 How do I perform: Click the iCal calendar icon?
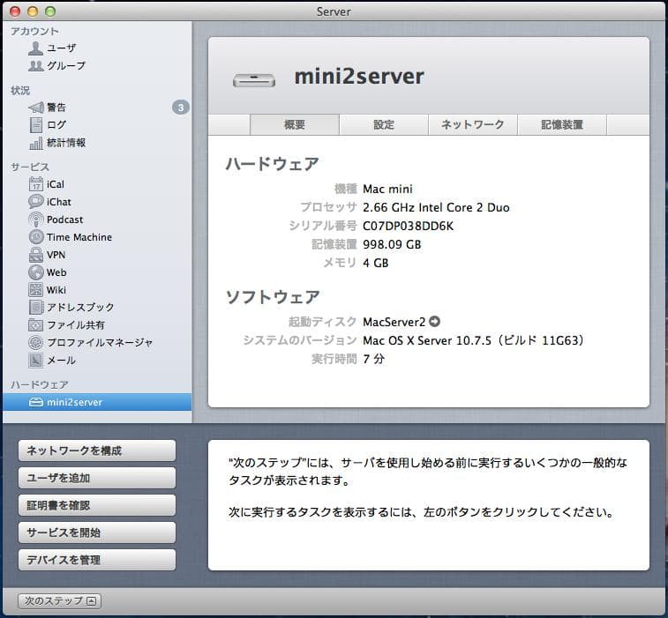(36, 184)
